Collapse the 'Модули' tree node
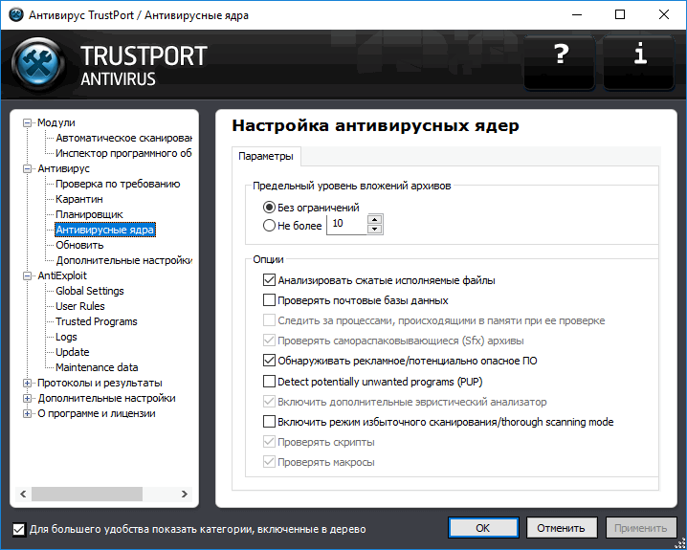This screenshot has height=550, width=687. (27, 122)
